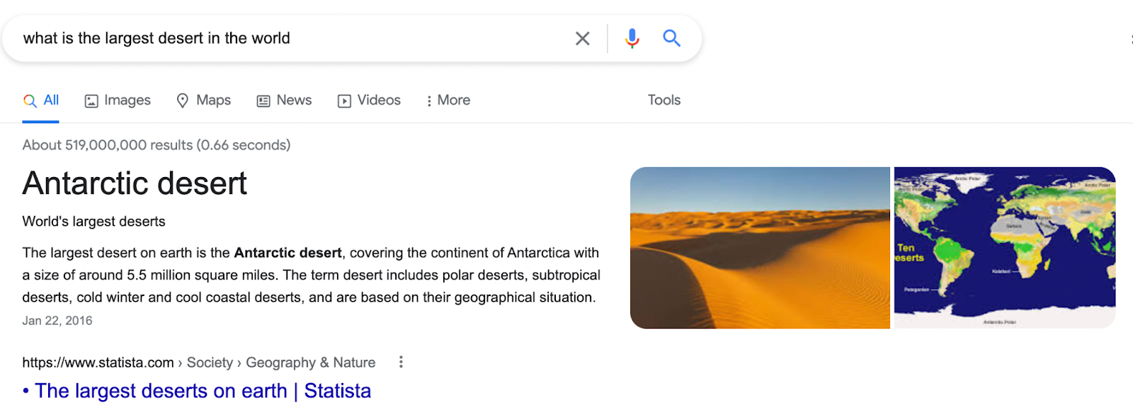The image size is (1133, 420).
Task: Open the Geography & Nature breadcrumb
Action: [x=311, y=362]
